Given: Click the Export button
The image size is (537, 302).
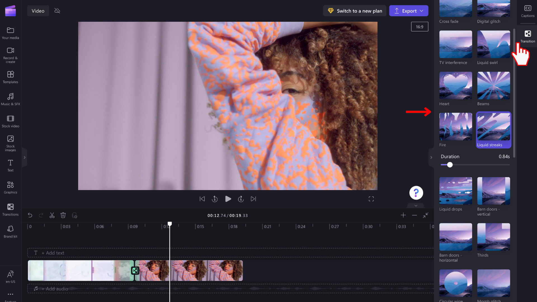Looking at the screenshot, I should click(x=409, y=11).
